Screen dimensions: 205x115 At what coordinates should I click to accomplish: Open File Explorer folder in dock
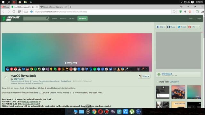pyautogui.click(x=81, y=111)
